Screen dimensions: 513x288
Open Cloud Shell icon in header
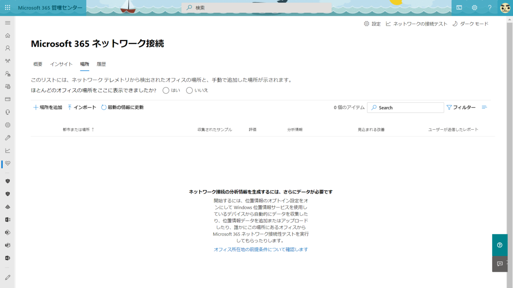pos(459,8)
